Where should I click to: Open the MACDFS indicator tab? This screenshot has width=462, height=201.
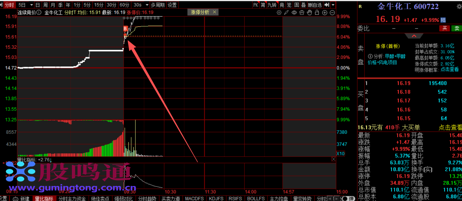194,199
